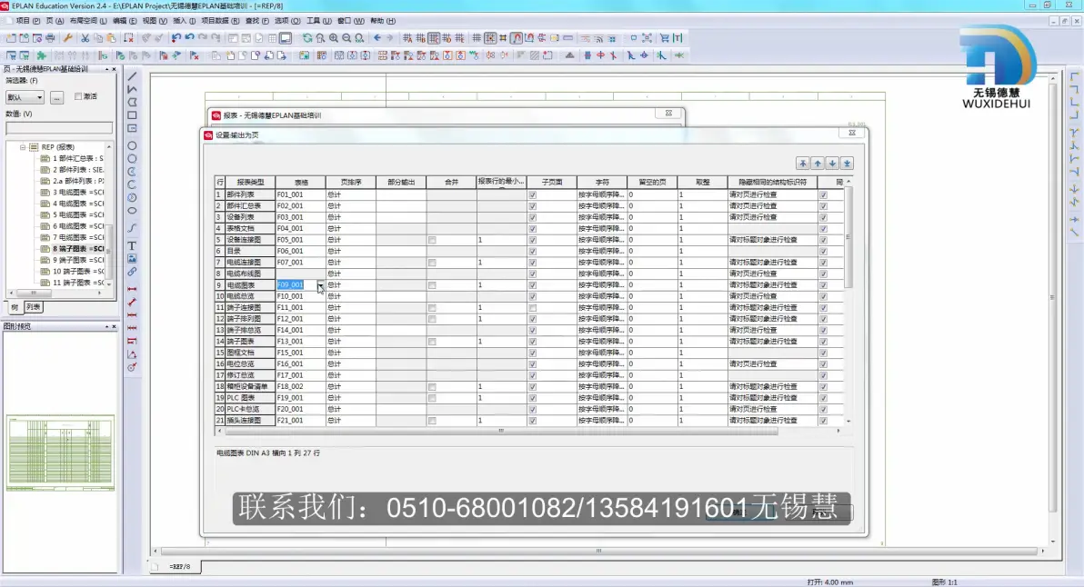Select the Circle drawing tool

click(x=132, y=145)
